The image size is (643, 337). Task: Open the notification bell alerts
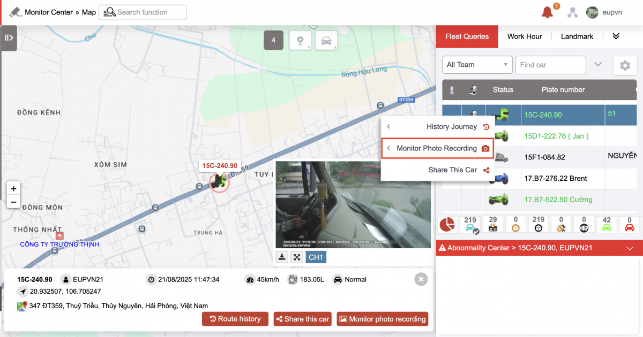548,12
